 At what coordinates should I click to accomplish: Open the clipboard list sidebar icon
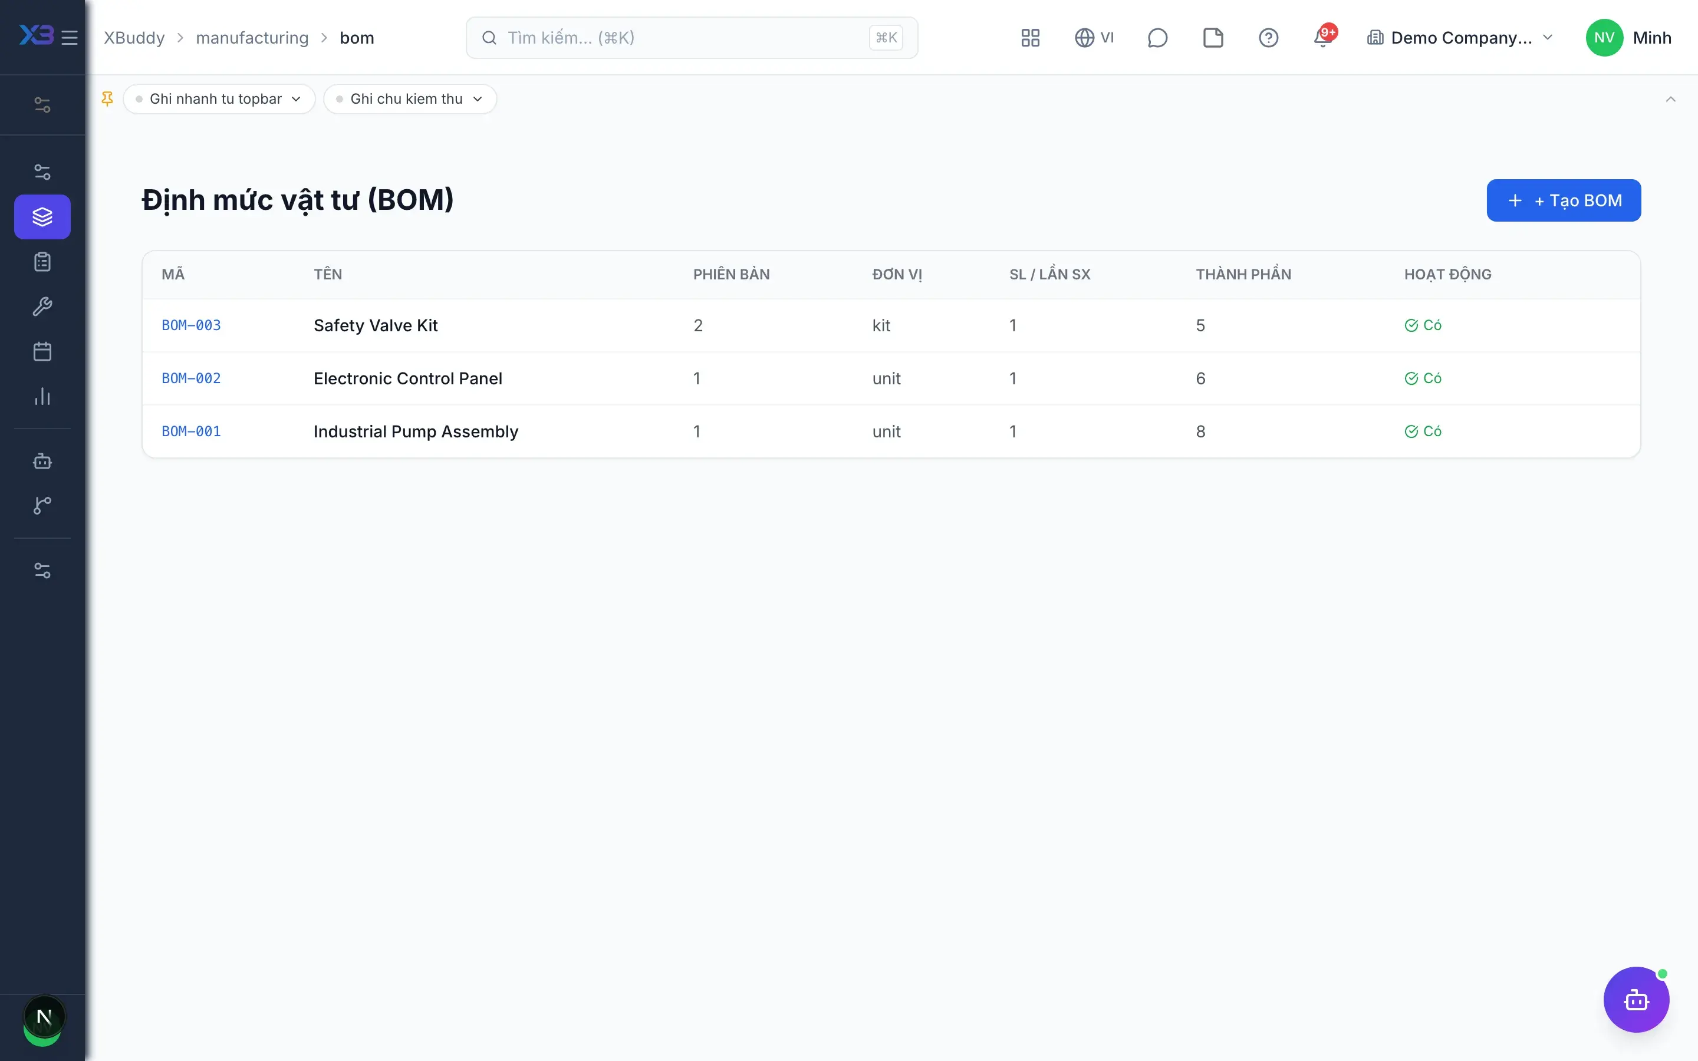[x=42, y=262]
